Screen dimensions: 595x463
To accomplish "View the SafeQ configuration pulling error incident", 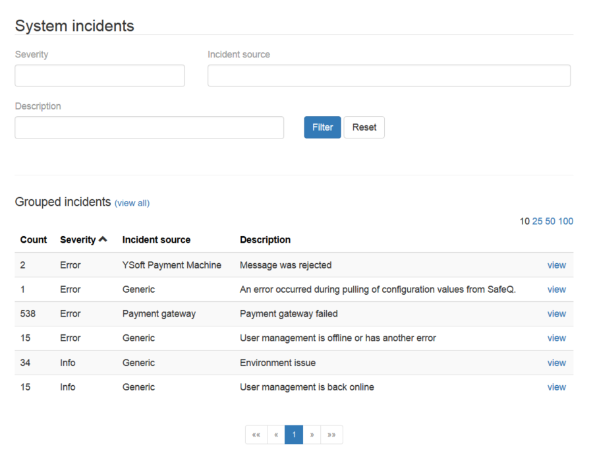I will coord(556,290).
